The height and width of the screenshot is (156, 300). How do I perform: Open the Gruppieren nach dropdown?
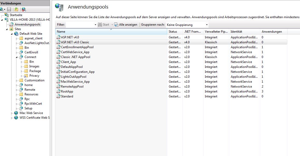(207, 25)
